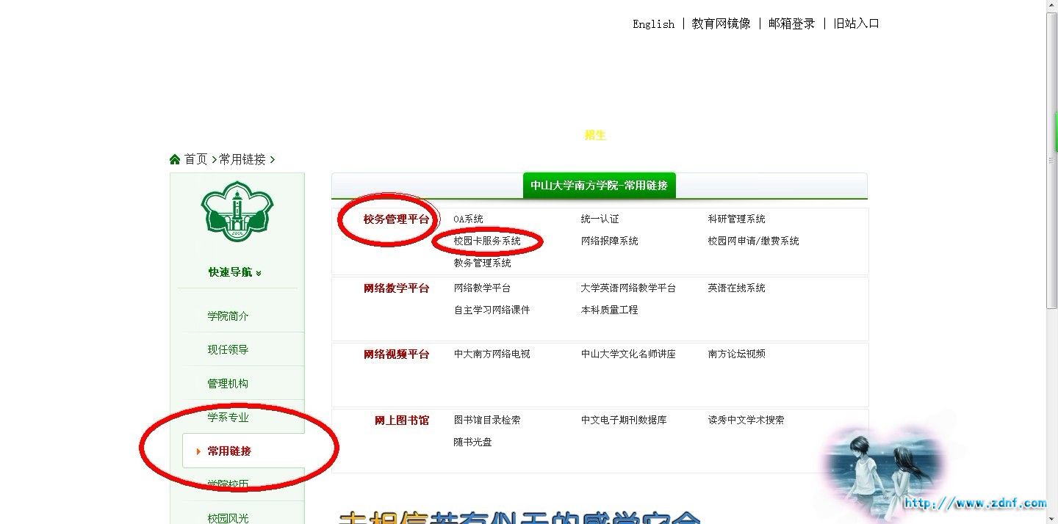The image size is (1058, 524).
Task: Open the 科研管理系统 link
Action: 736,219
